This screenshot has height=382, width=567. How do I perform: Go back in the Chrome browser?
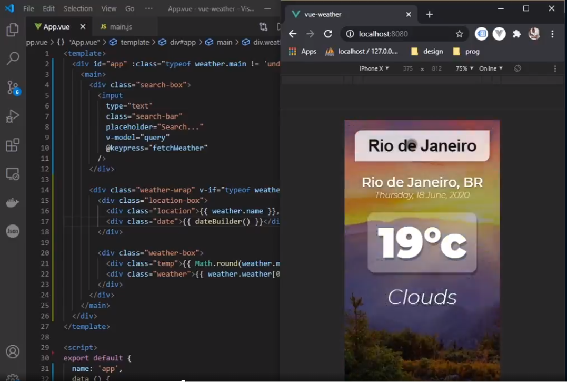tap(293, 34)
